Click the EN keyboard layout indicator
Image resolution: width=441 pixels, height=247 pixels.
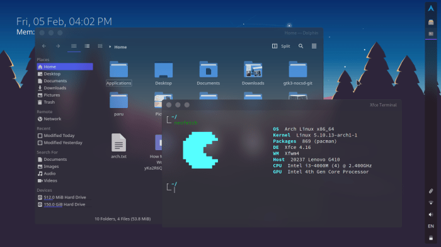[x=431, y=226]
